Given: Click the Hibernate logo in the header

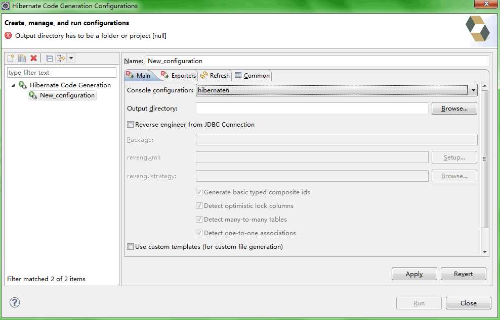Looking at the screenshot, I should point(477,29).
